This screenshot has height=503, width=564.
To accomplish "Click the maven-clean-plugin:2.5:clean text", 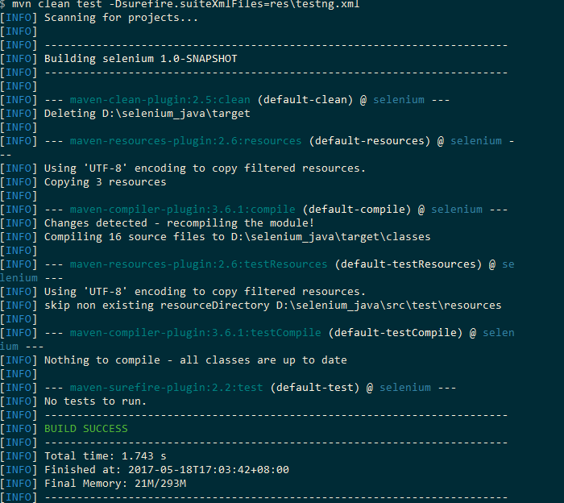I will pos(160,100).
